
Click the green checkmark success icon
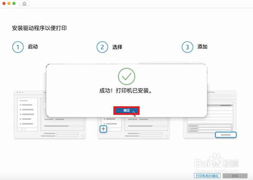tap(126, 76)
